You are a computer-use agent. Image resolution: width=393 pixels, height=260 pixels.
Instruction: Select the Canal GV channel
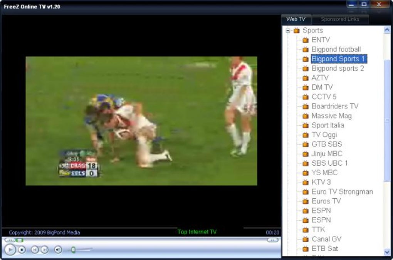pos(326,239)
